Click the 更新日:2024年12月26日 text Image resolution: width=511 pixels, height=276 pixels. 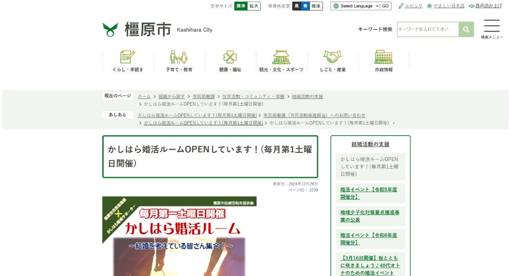pos(295,184)
